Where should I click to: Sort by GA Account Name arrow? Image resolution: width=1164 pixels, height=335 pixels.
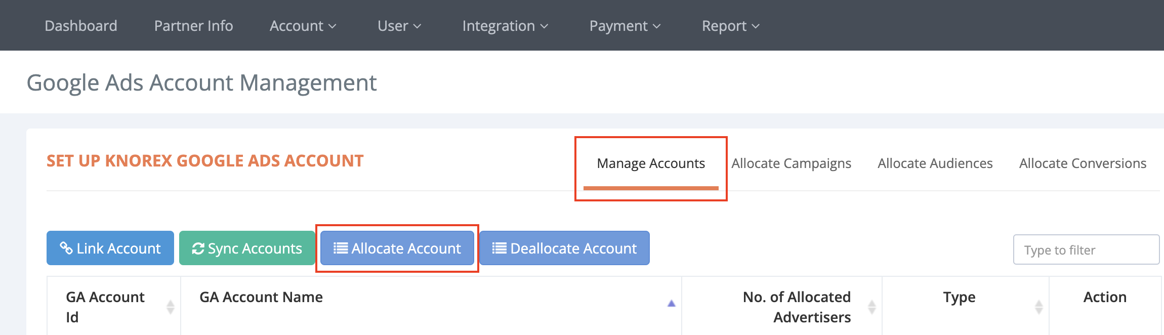click(x=672, y=304)
